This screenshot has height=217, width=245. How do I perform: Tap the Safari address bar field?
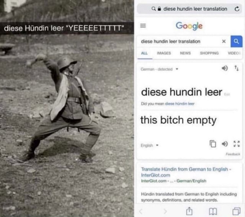pyautogui.click(x=189, y=9)
